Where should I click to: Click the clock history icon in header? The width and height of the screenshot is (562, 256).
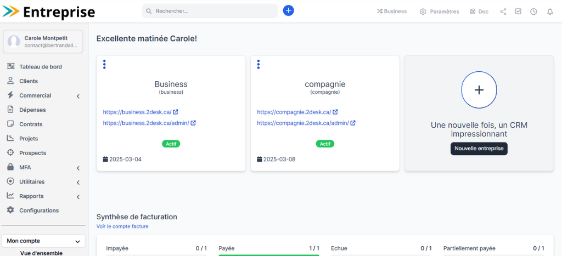tap(533, 12)
